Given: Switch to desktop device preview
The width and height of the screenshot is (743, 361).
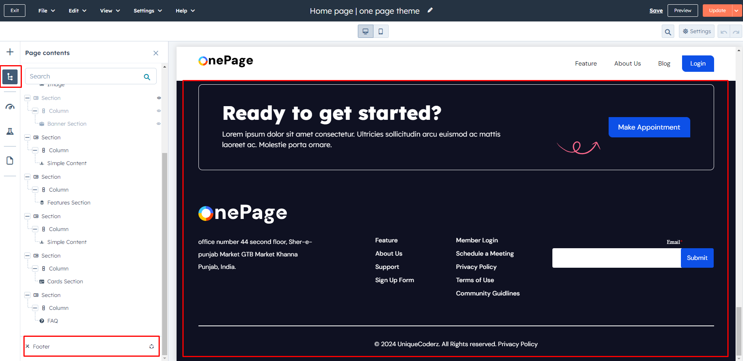Looking at the screenshot, I should click(366, 31).
